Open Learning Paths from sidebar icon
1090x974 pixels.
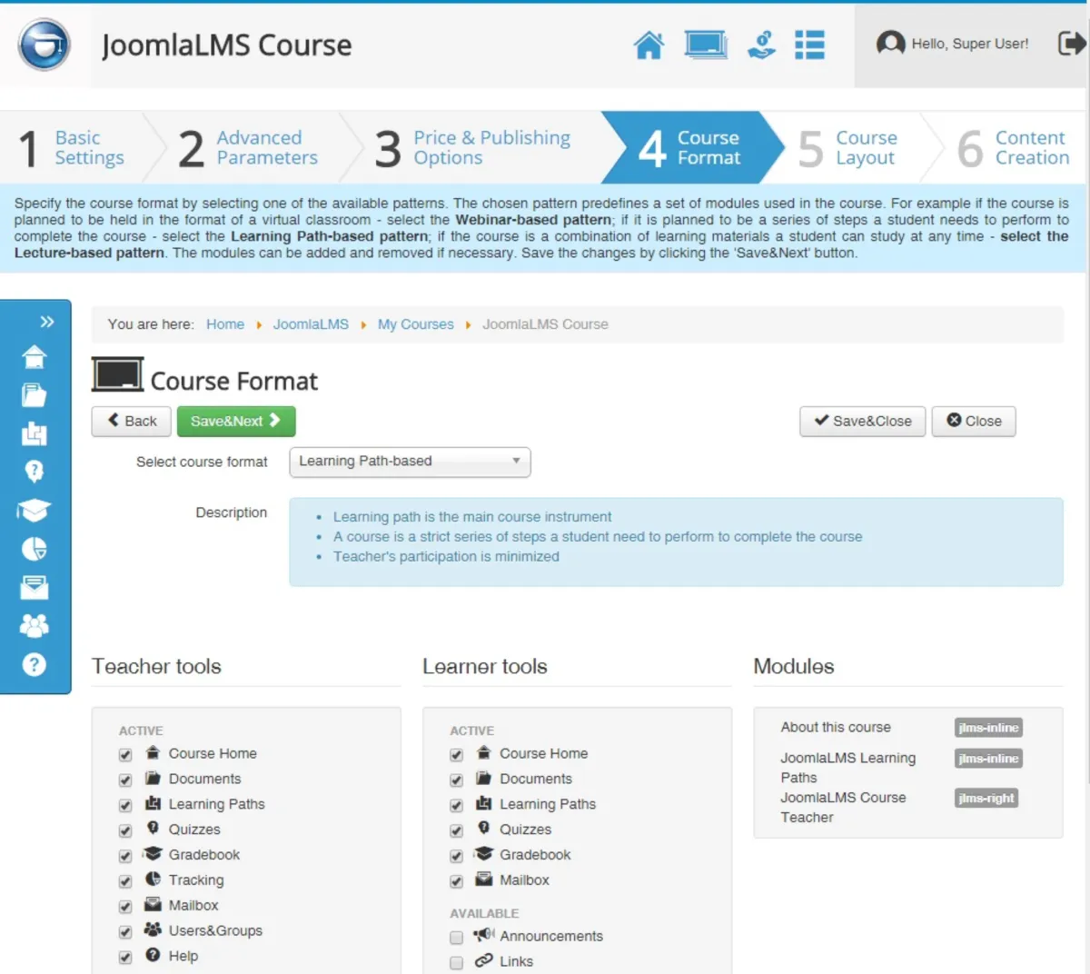pyautogui.click(x=35, y=433)
